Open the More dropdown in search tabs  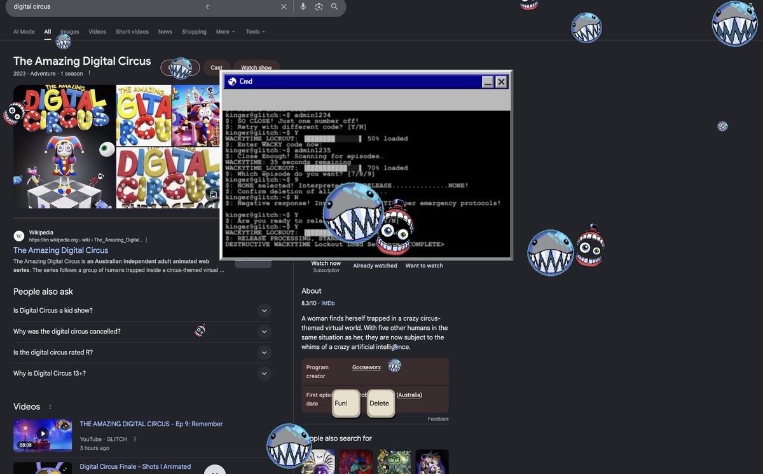point(225,32)
